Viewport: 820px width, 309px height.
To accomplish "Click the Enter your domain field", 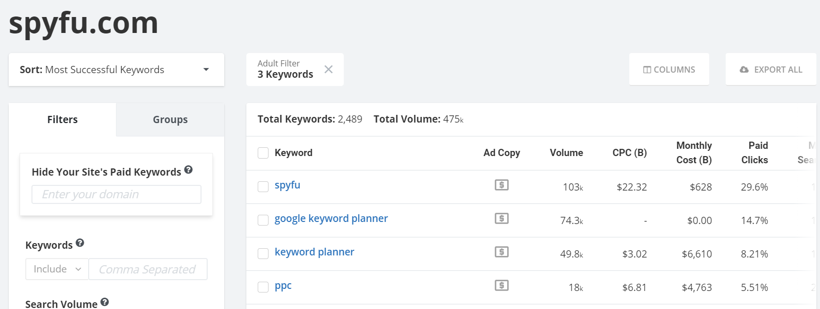I will (x=116, y=194).
